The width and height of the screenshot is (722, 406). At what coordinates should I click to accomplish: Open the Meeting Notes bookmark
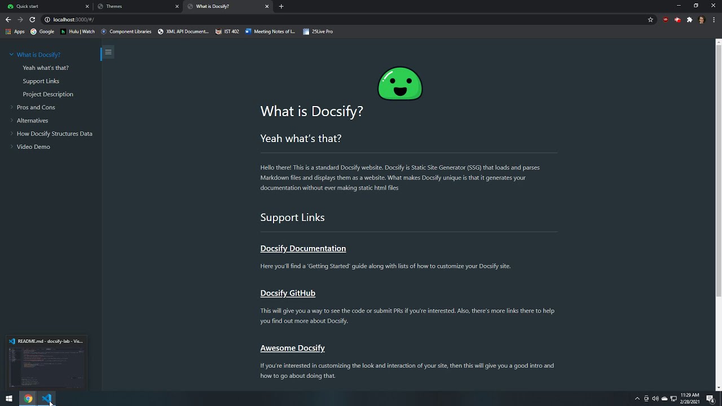point(270,32)
